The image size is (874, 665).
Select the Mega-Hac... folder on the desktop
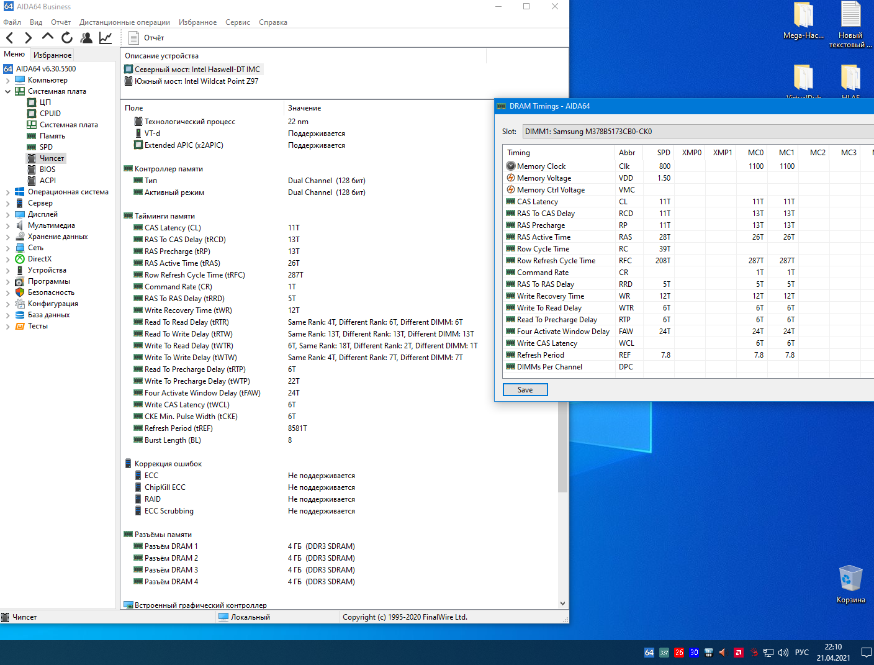coord(803,20)
